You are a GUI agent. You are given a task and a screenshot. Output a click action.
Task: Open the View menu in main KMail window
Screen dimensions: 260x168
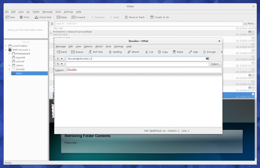[21, 12]
